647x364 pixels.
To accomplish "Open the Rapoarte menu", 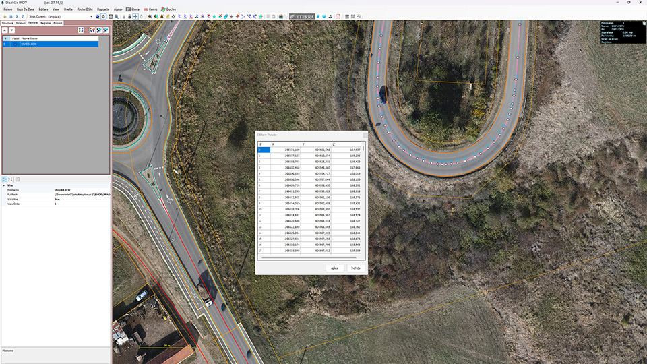I will (x=103, y=9).
